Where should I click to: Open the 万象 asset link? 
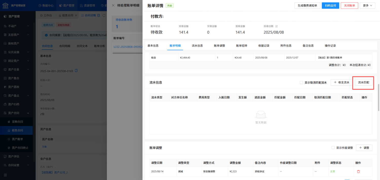44,147
